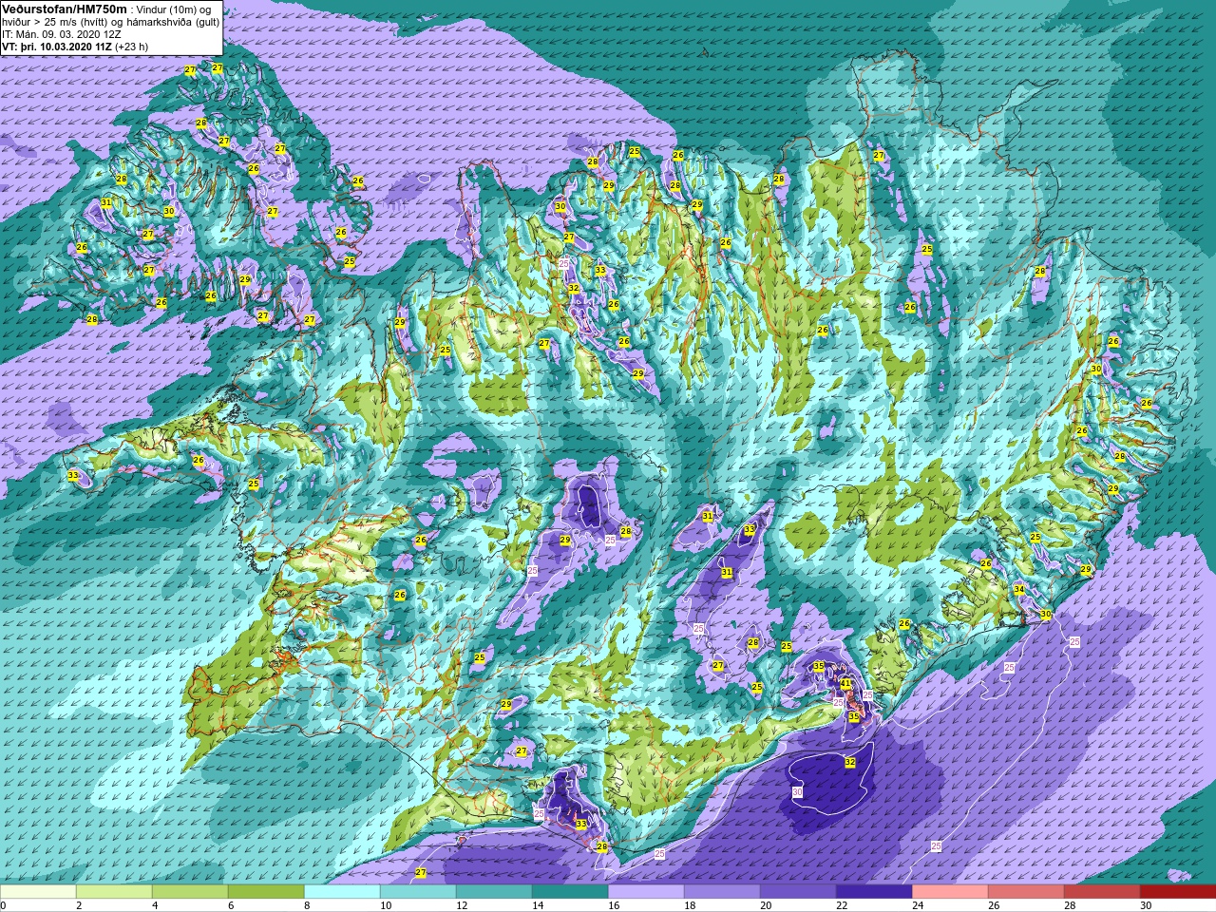The width and height of the screenshot is (1216, 912).
Task: Select the "IT: Mán. 09. 03. 2020 12Z" line
Action: click(62, 33)
